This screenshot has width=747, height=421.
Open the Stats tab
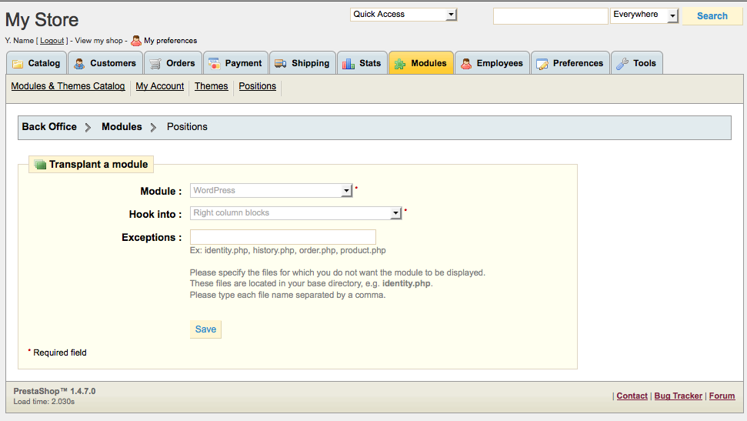[362, 63]
